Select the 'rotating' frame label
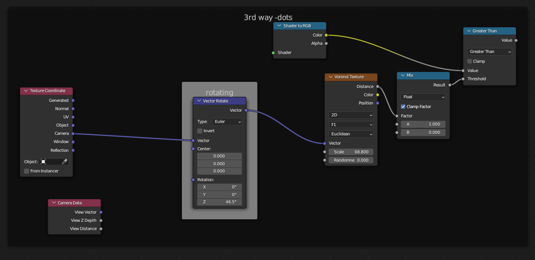The height and width of the screenshot is (260, 535). tap(220, 92)
